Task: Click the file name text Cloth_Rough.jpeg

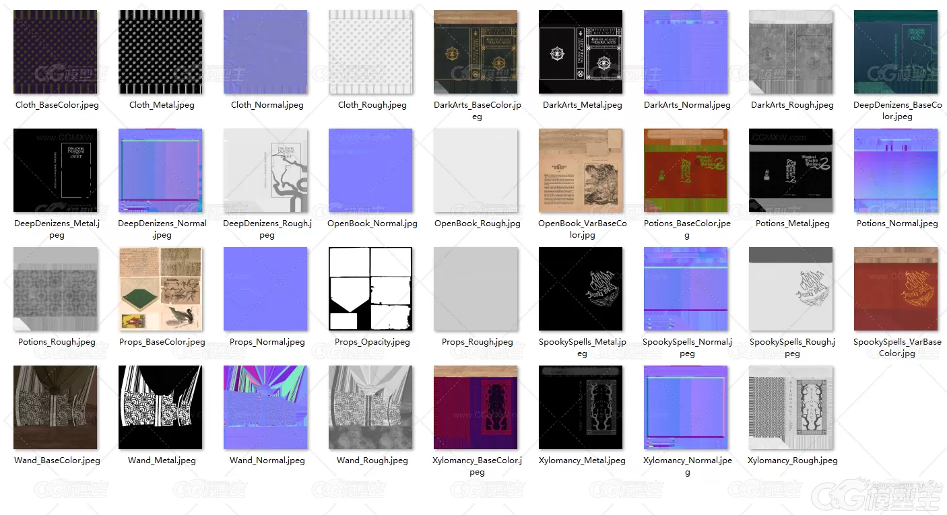Action: (372, 105)
